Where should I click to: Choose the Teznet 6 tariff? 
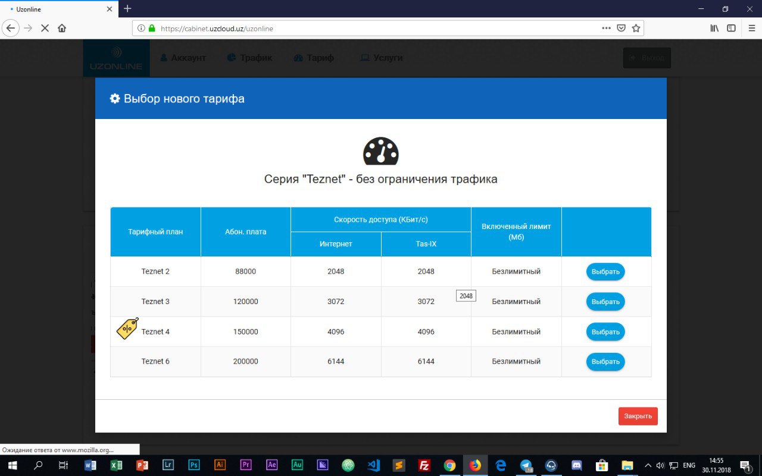pos(605,361)
